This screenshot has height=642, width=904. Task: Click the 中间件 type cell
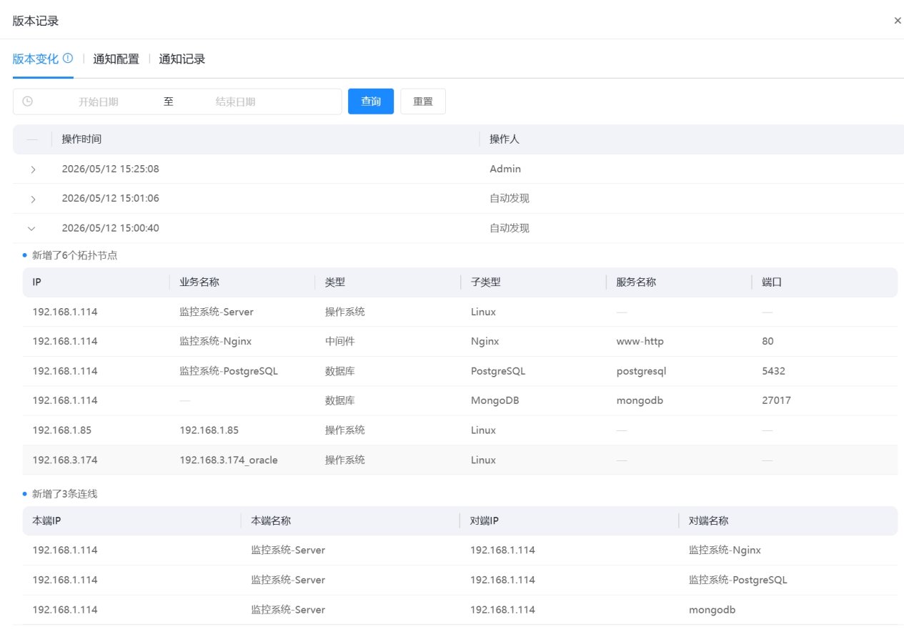[x=340, y=342]
